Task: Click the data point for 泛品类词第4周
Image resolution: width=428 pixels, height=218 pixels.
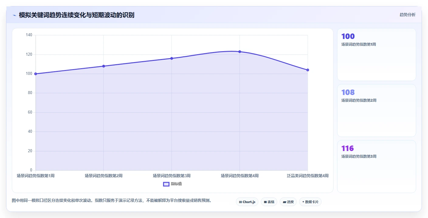Action: [x=308, y=70]
